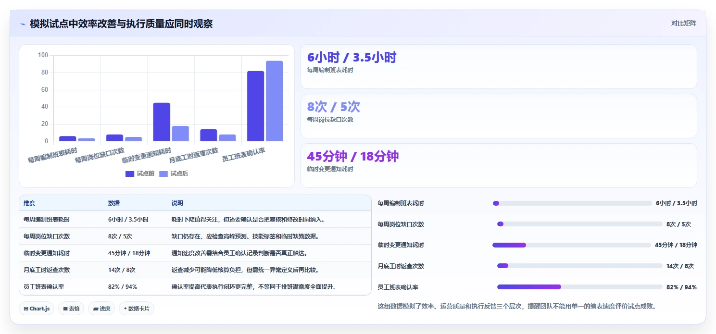The image size is (716, 334).
Task: Select the 临时变更通知耗时 table row label
Action: [47, 253]
